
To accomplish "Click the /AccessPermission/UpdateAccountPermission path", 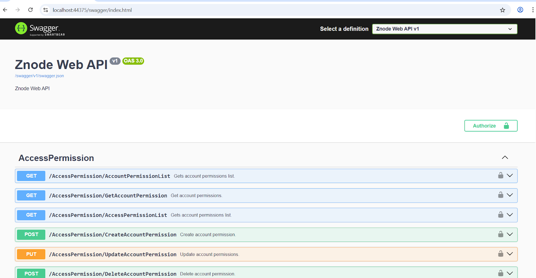I will [113, 255].
